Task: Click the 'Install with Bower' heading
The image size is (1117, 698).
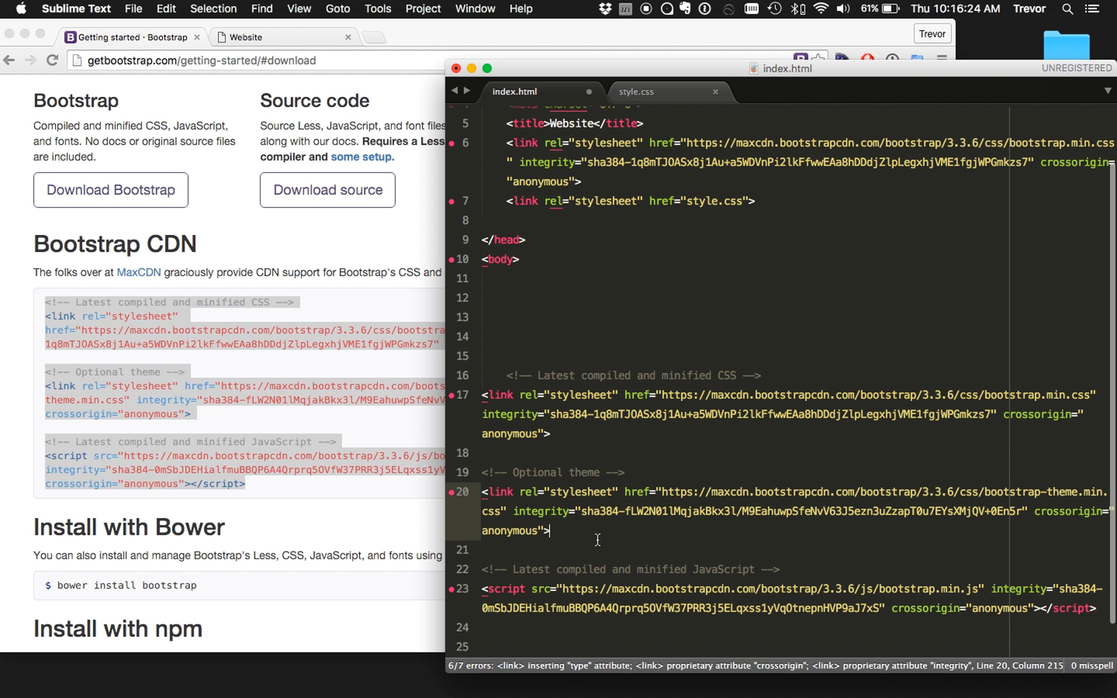Action: [x=129, y=527]
